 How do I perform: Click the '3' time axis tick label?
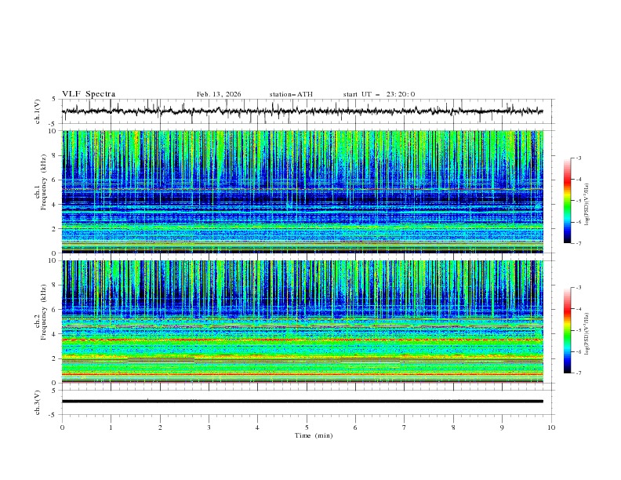point(209,427)
